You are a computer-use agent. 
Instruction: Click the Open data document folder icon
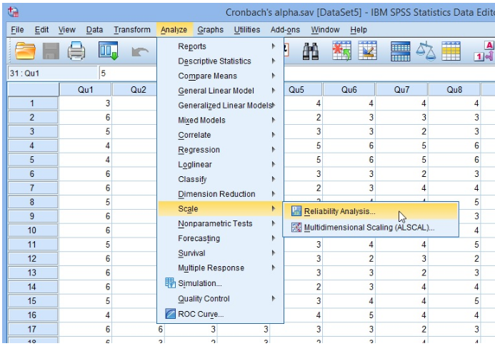pos(25,51)
